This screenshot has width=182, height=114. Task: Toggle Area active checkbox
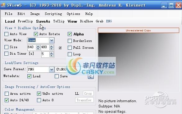point(7,93)
